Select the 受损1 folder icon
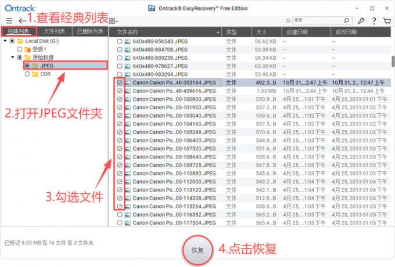This screenshot has height=267, width=395. click(x=28, y=49)
